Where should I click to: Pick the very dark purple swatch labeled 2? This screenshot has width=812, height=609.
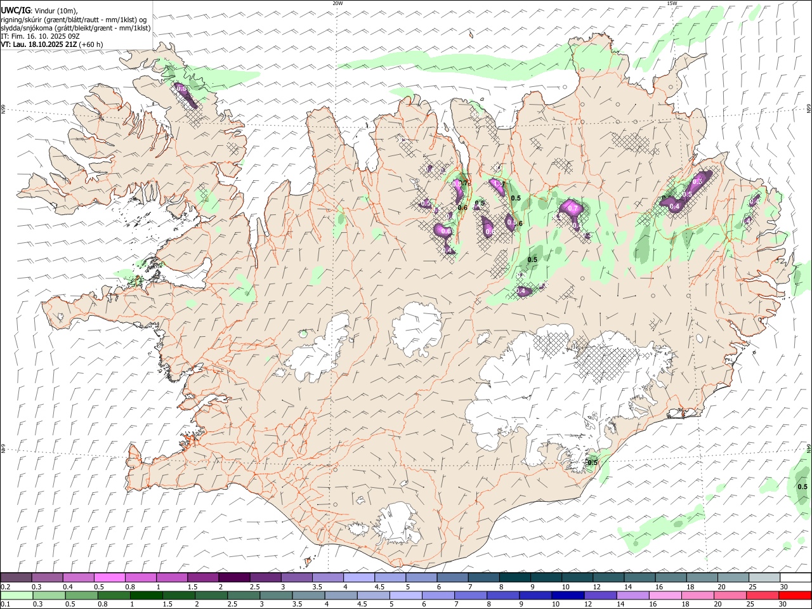pyautogui.click(x=234, y=578)
